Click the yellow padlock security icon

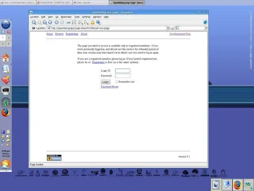coord(92,22)
